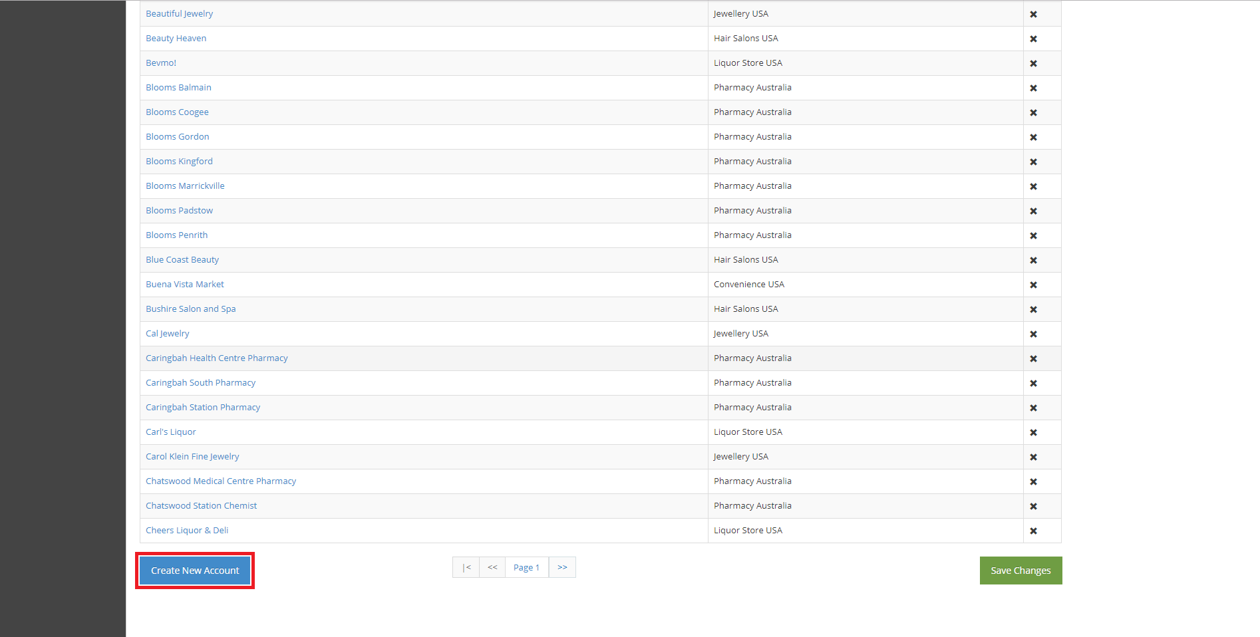View Caringbah South Pharmacy account

pos(201,382)
